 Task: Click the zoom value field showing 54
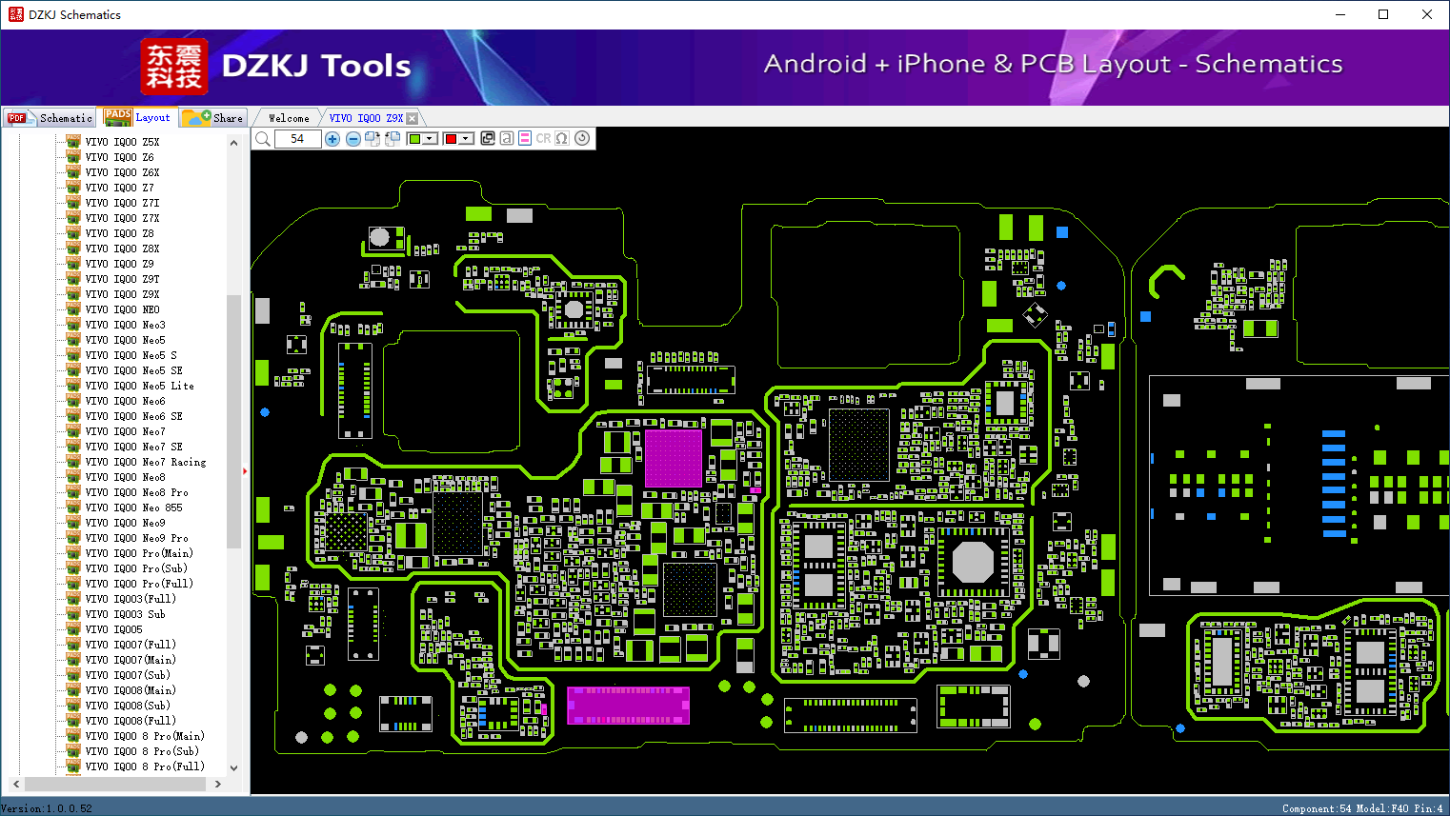[297, 139]
